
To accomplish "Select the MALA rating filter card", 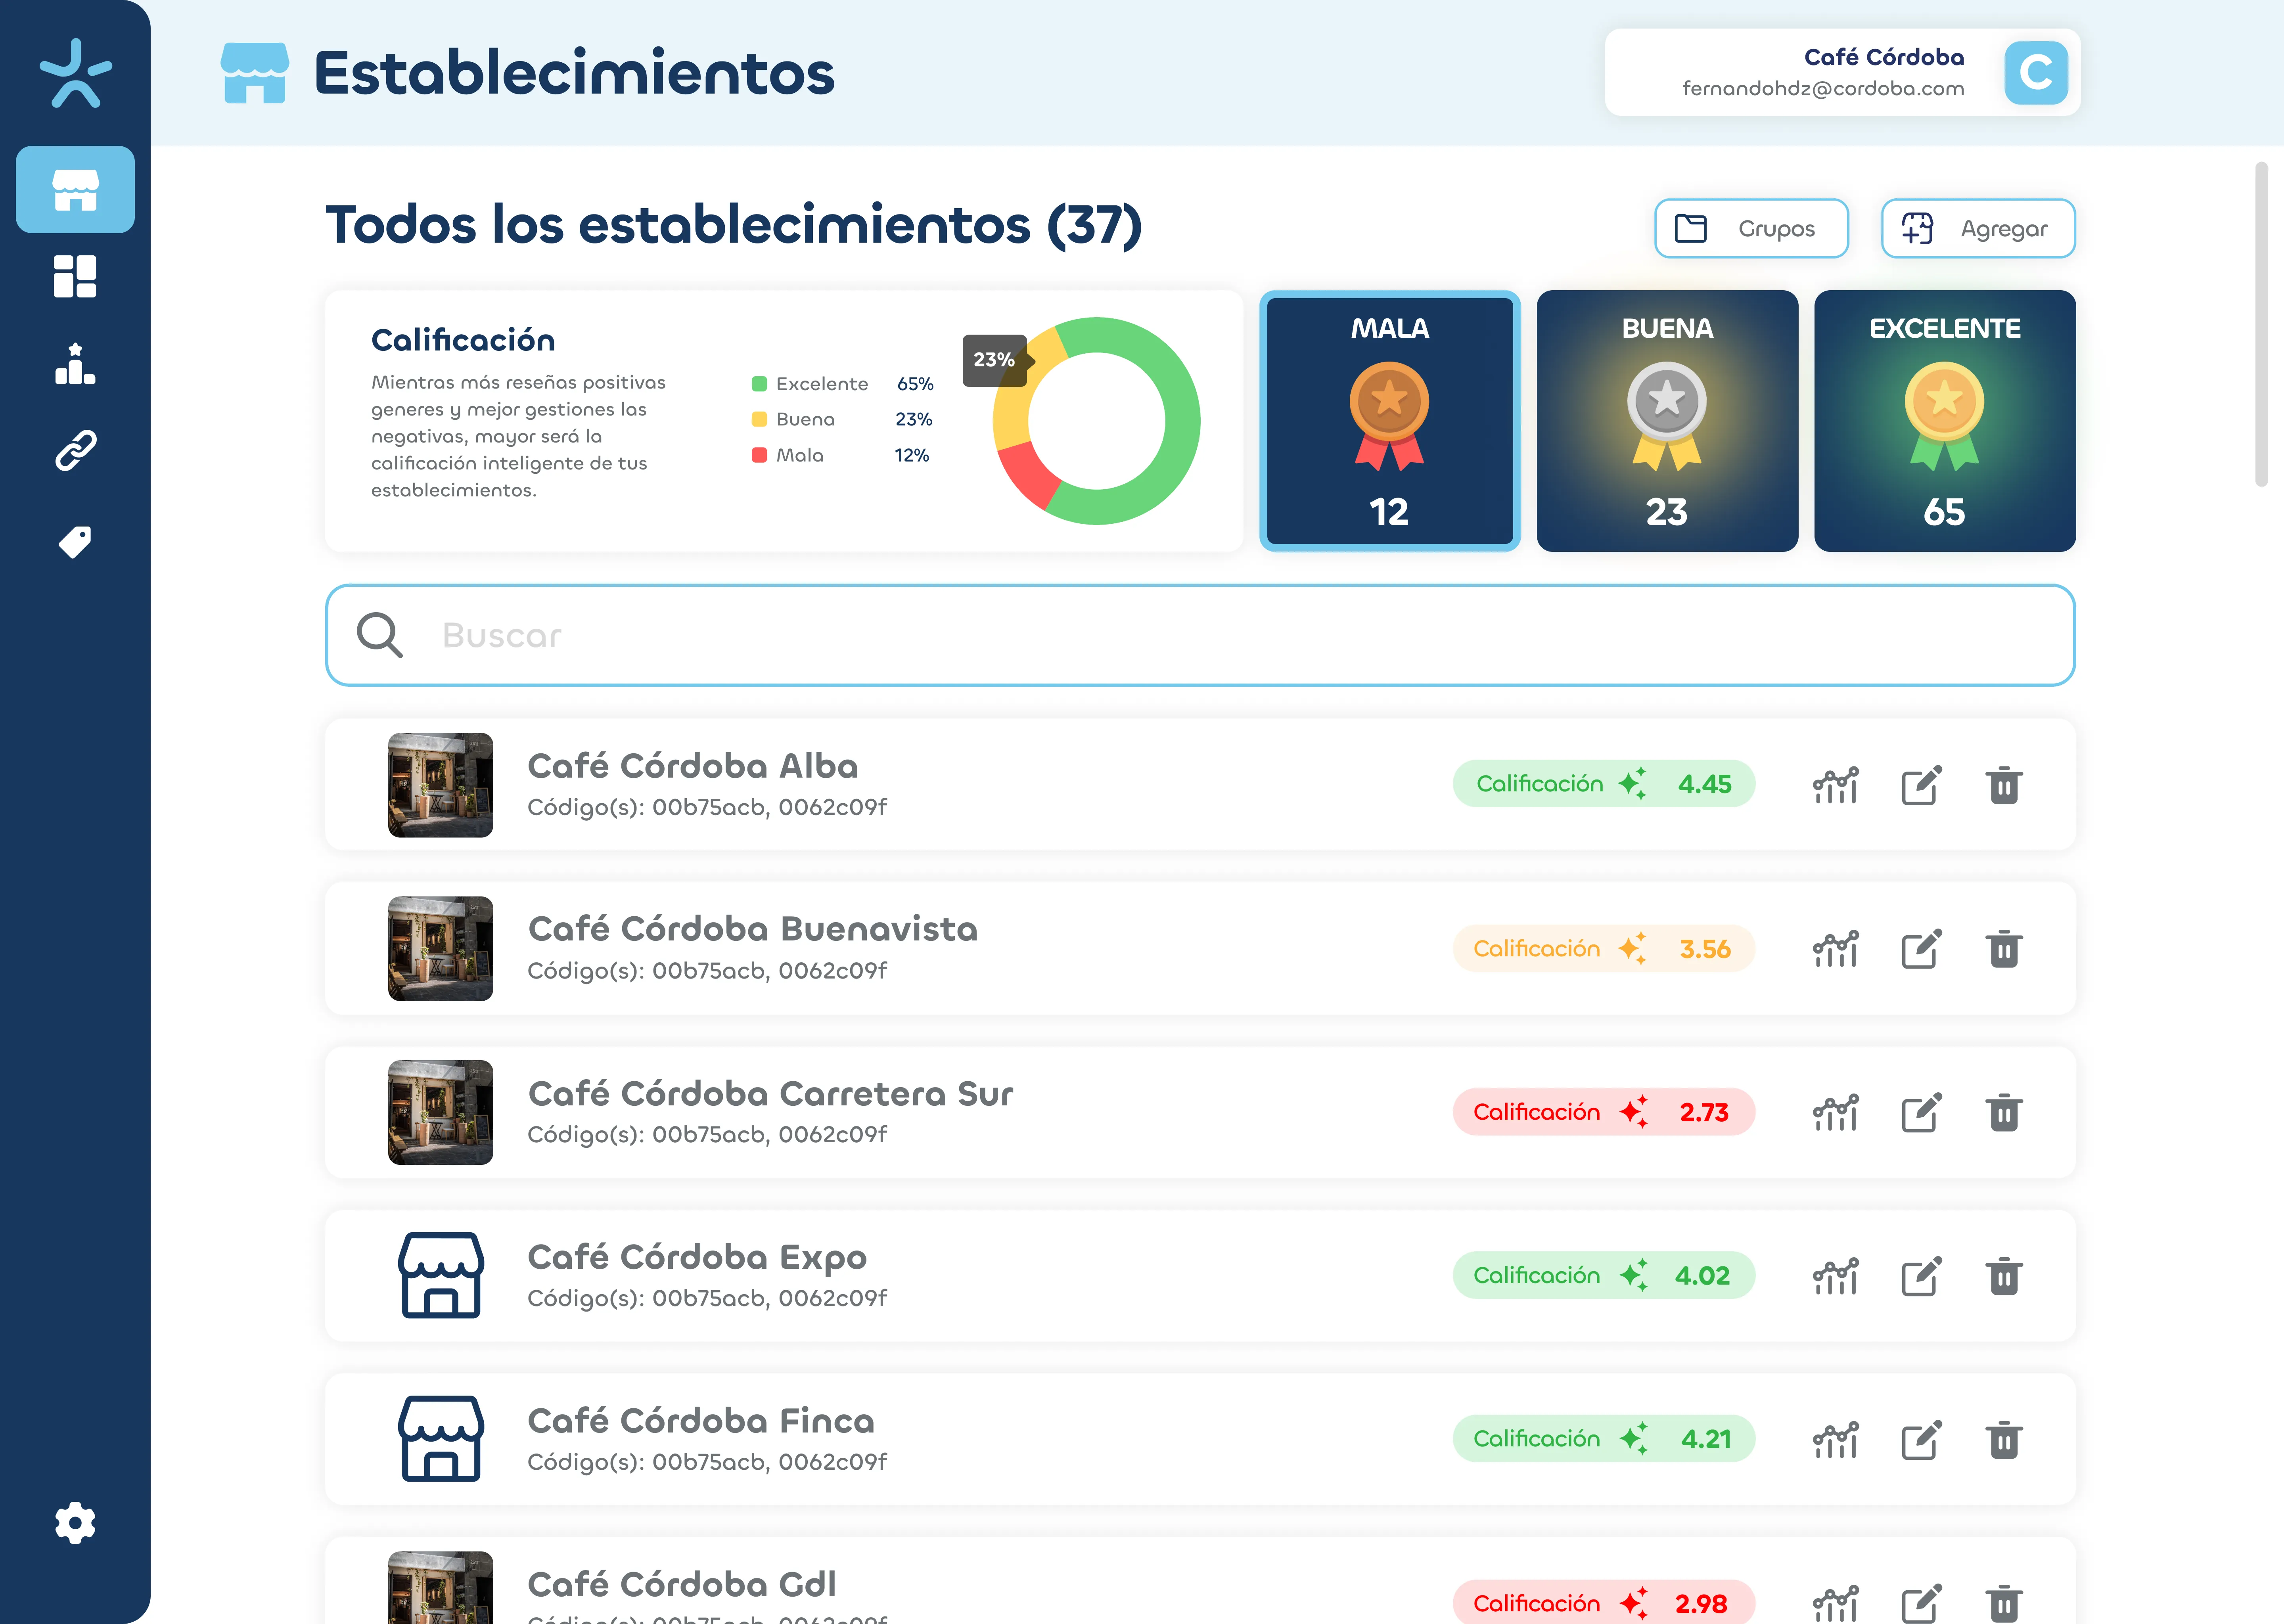I will [1389, 421].
